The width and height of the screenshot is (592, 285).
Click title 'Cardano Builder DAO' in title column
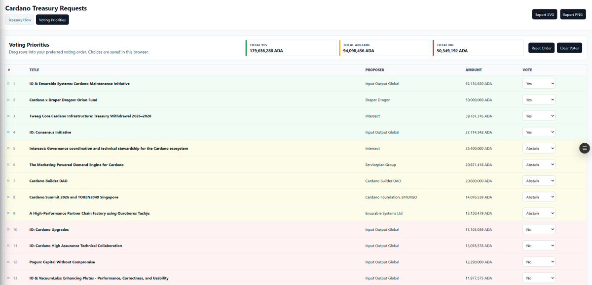pyautogui.click(x=48, y=181)
